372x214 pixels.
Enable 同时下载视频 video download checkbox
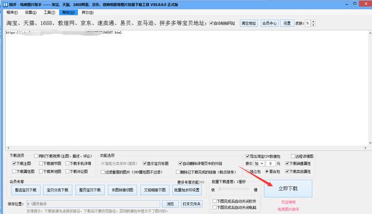click(36, 156)
